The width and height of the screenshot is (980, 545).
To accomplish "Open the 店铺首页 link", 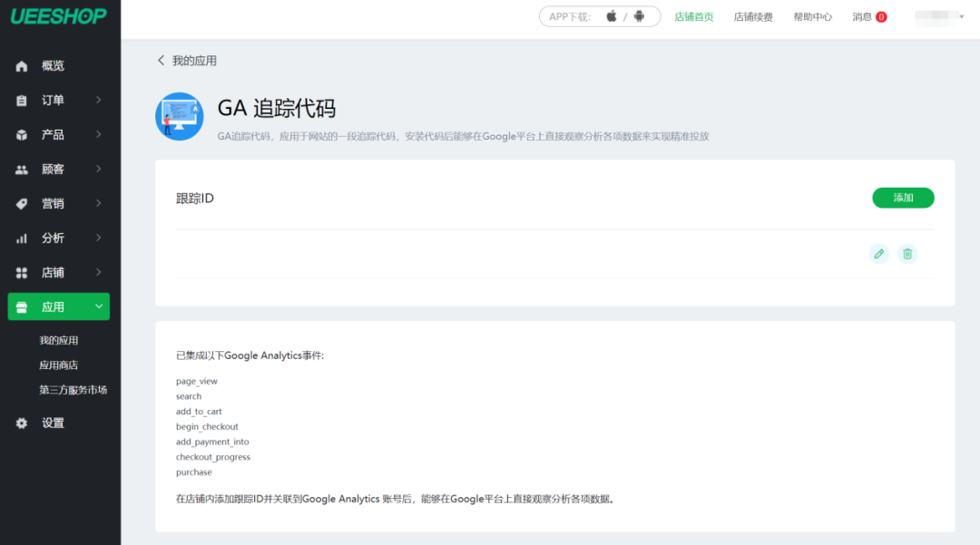I will tap(694, 17).
